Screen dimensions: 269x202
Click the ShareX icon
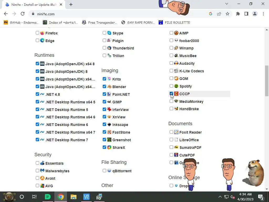click(109, 147)
